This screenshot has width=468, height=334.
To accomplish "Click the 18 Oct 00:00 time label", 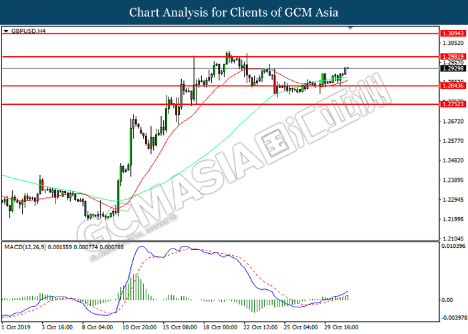I will pyautogui.click(x=220, y=327).
